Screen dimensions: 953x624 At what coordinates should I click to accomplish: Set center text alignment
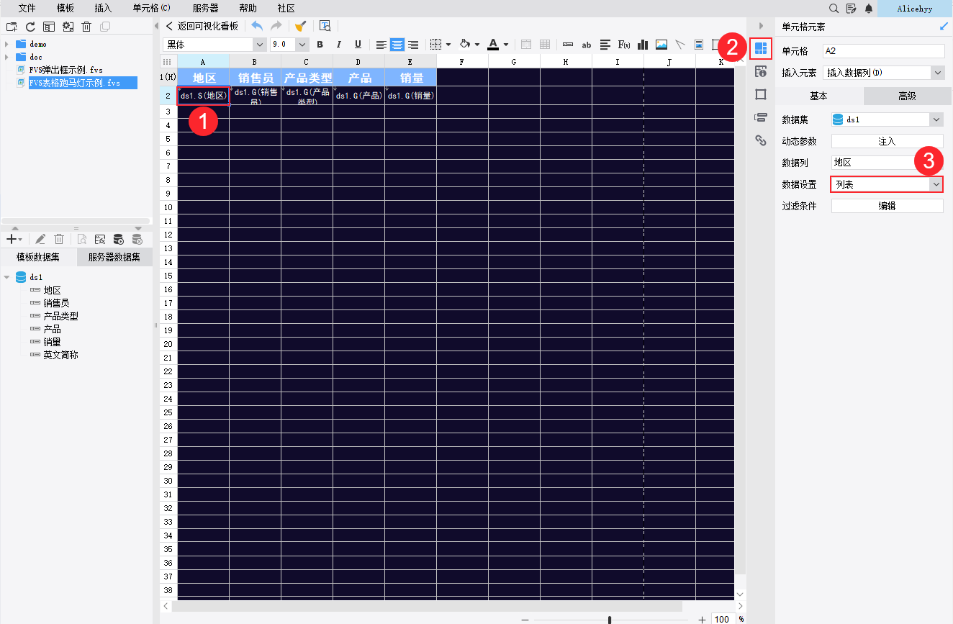397,45
